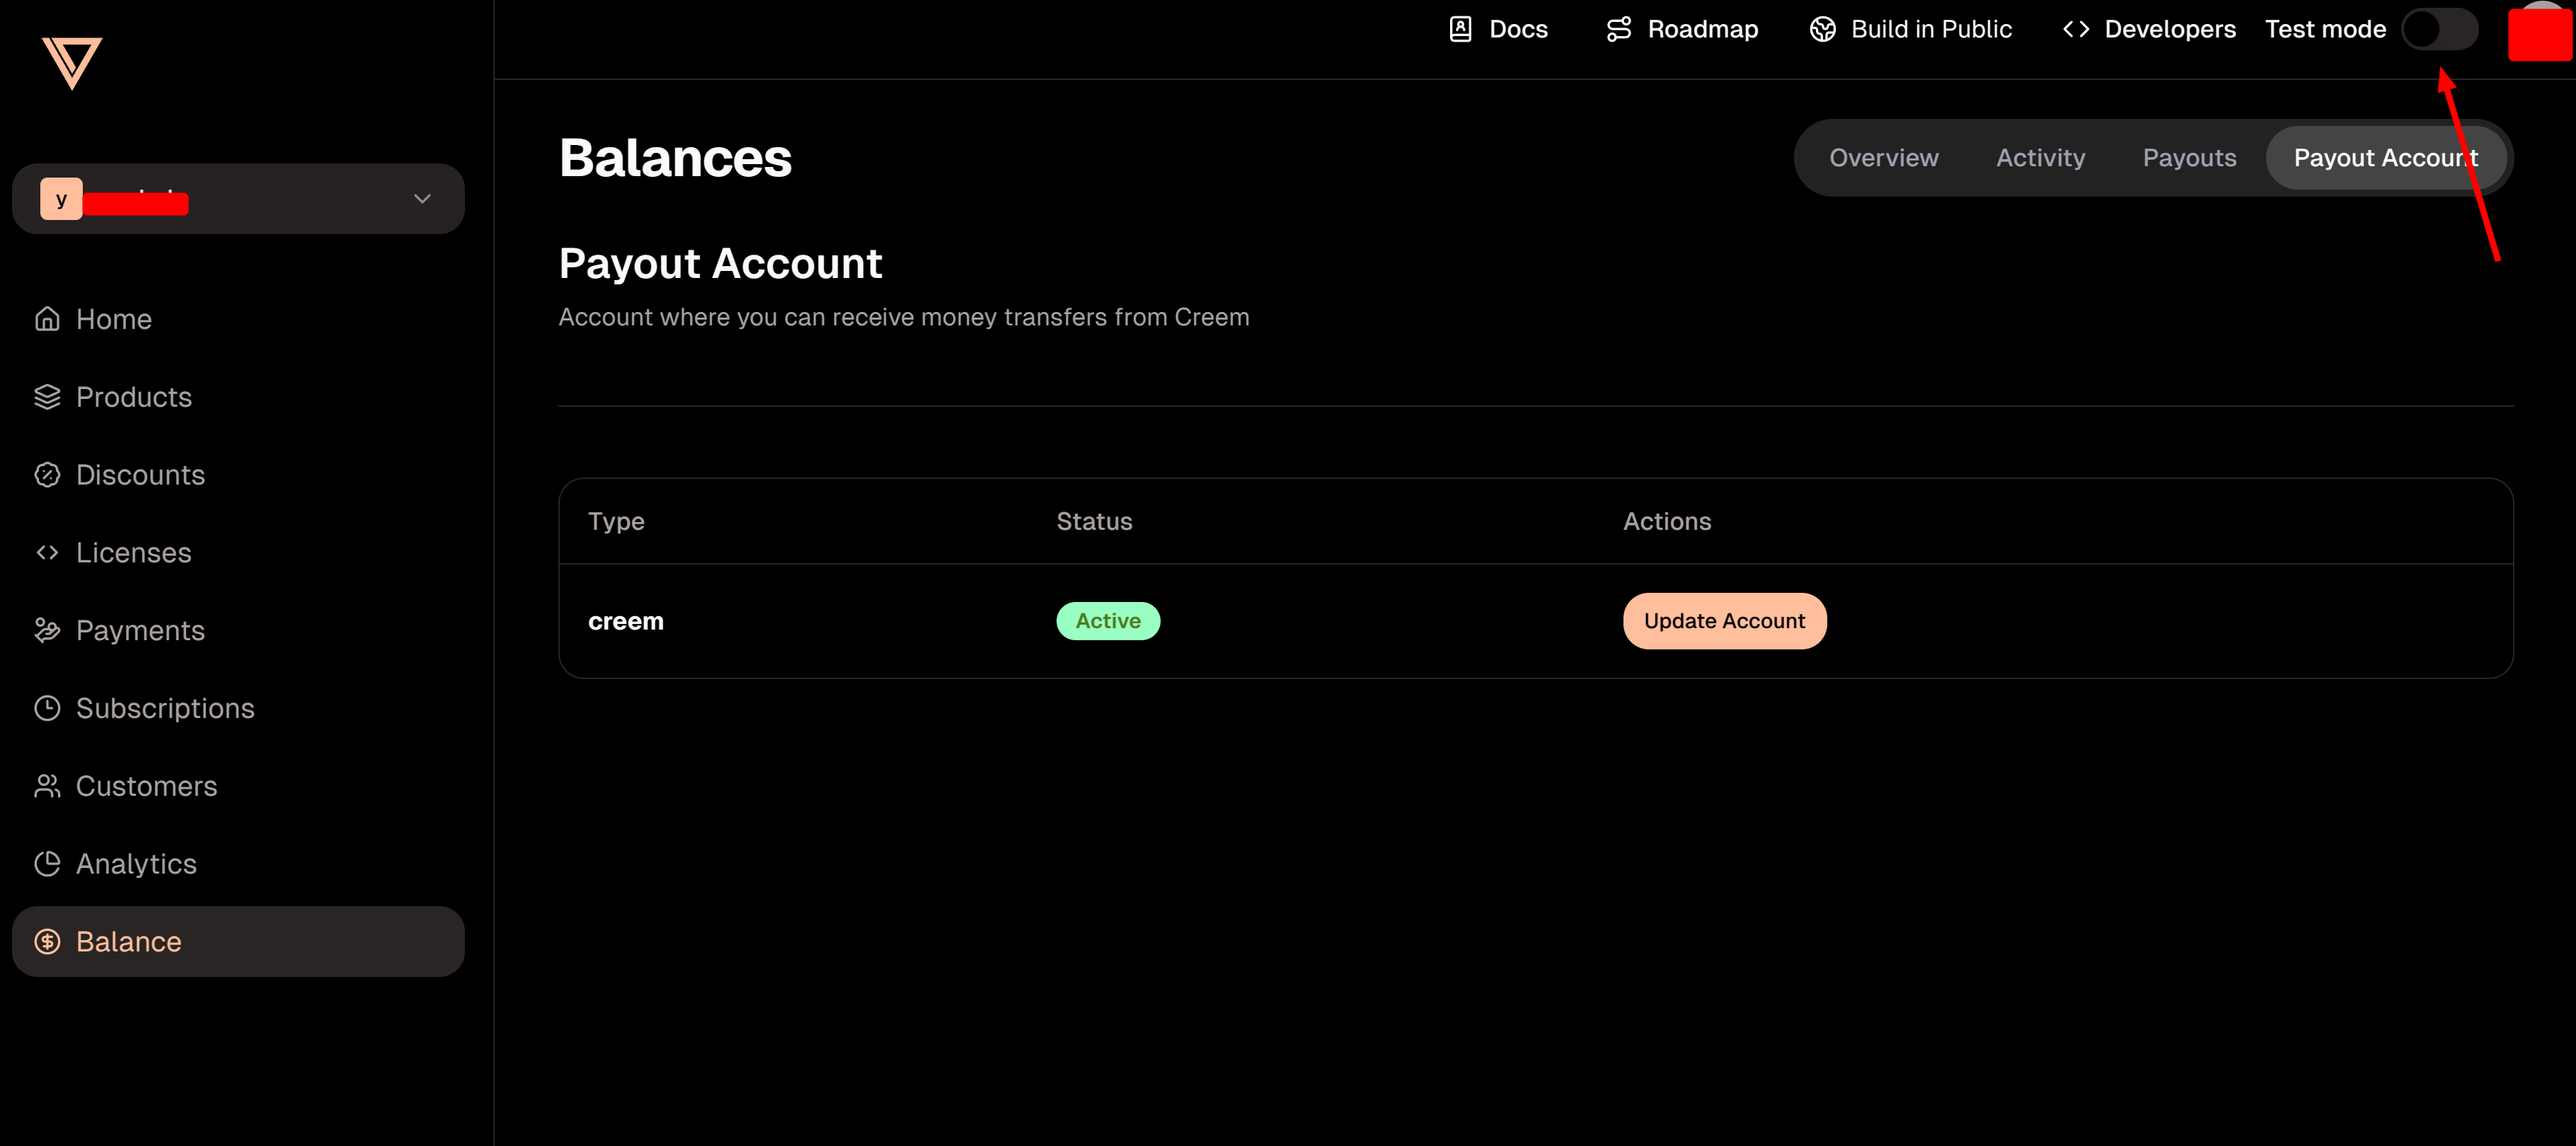Screen dimensions: 2576x1146
Task: Click the Active status badge
Action: coord(1108,621)
